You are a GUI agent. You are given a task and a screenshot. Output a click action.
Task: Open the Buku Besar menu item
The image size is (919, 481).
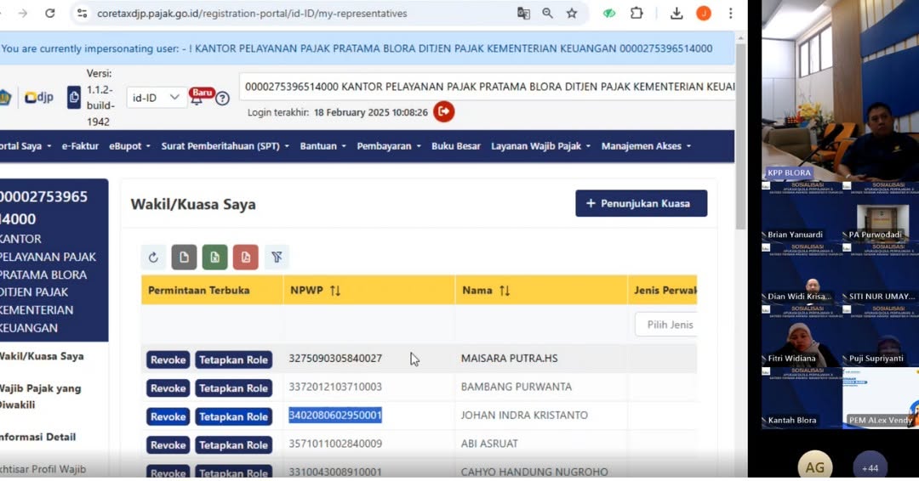point(456,146)
